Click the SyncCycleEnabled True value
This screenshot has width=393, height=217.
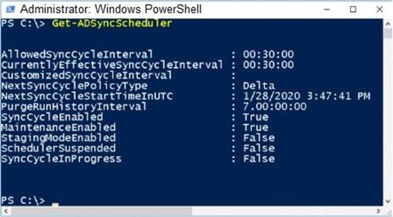(x=256, y=117)
